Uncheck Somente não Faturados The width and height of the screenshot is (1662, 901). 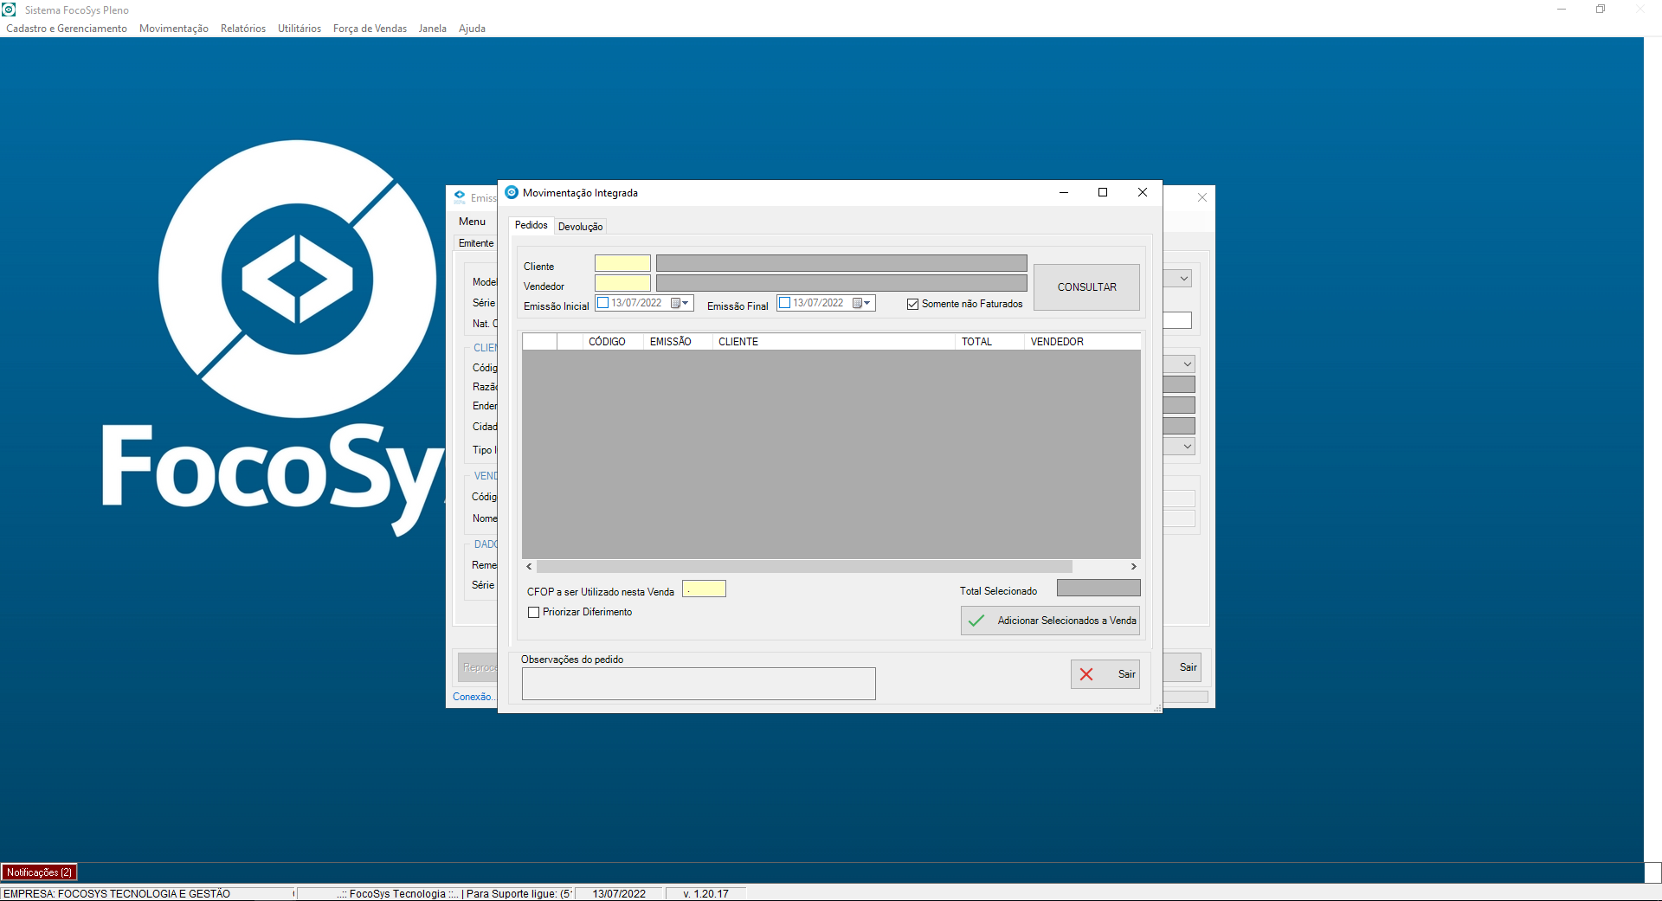pos(912,304)
